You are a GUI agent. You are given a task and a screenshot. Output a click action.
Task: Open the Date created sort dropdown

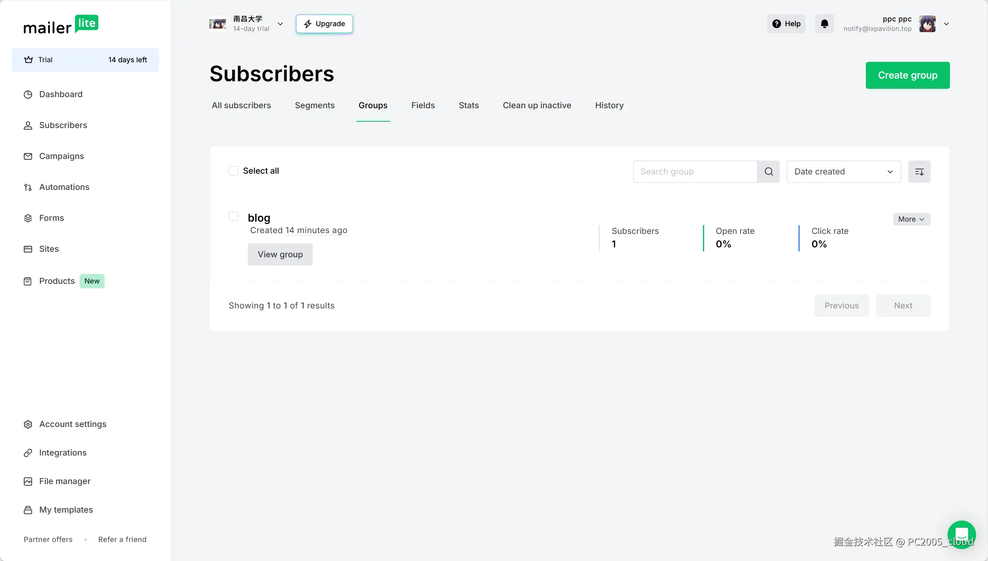click(x=844, y=172)
